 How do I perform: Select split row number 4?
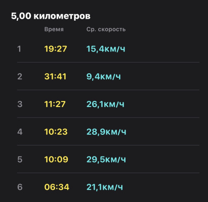pyautogui.click(x=108, y=132)
